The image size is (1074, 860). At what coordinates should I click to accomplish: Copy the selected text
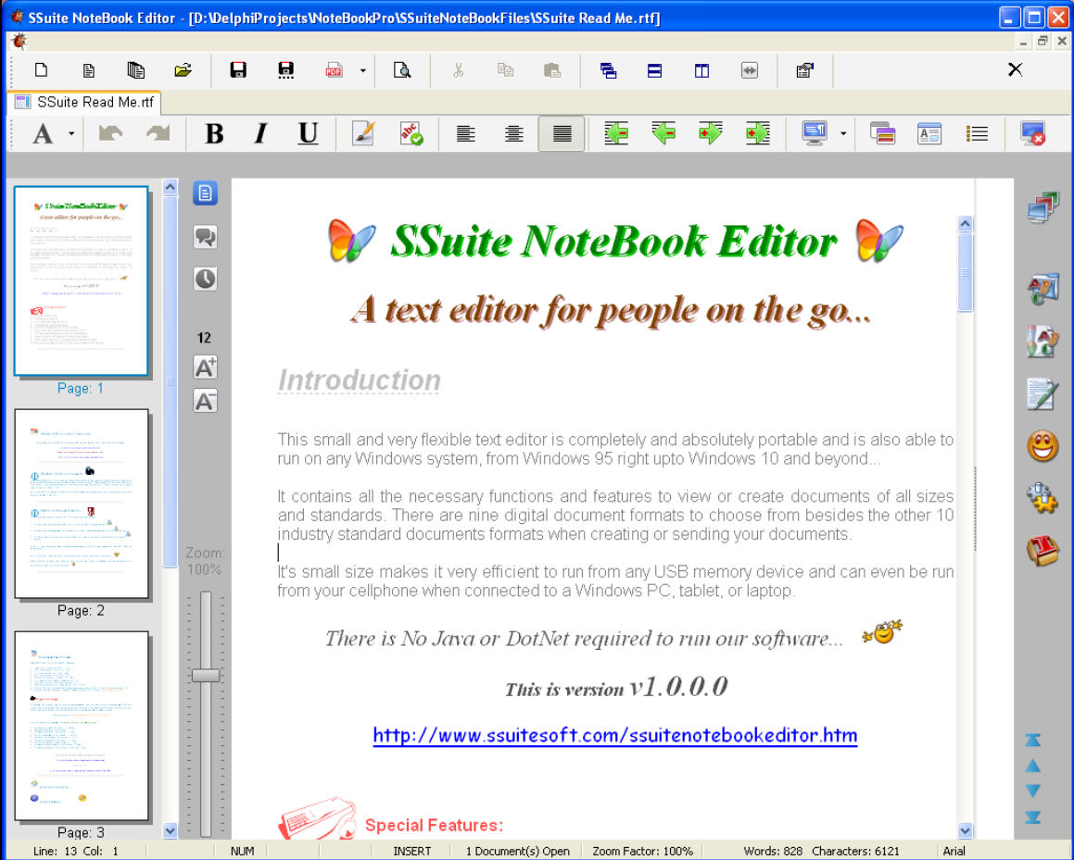tap(505, 69)
